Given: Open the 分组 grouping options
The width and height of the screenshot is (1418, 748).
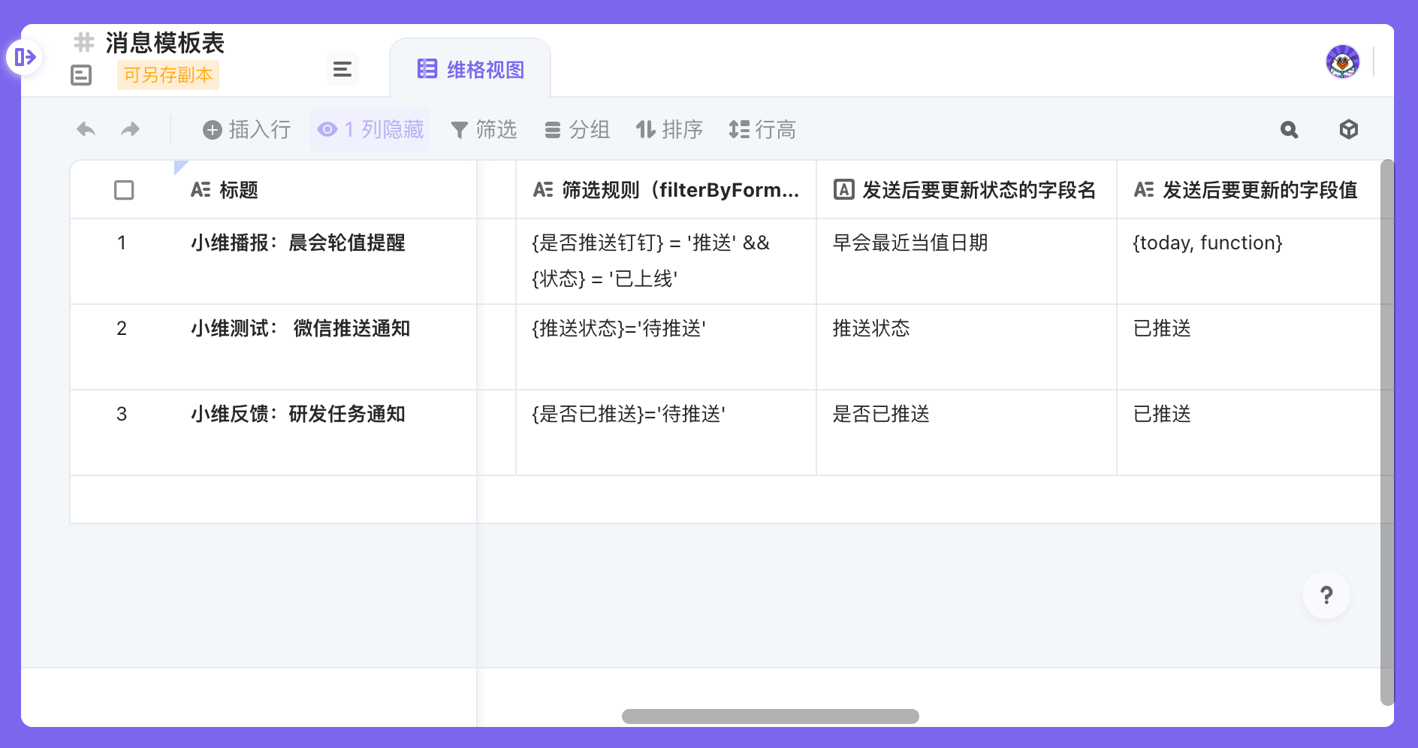Looking at the screenshot, I should tap(577, 130).
